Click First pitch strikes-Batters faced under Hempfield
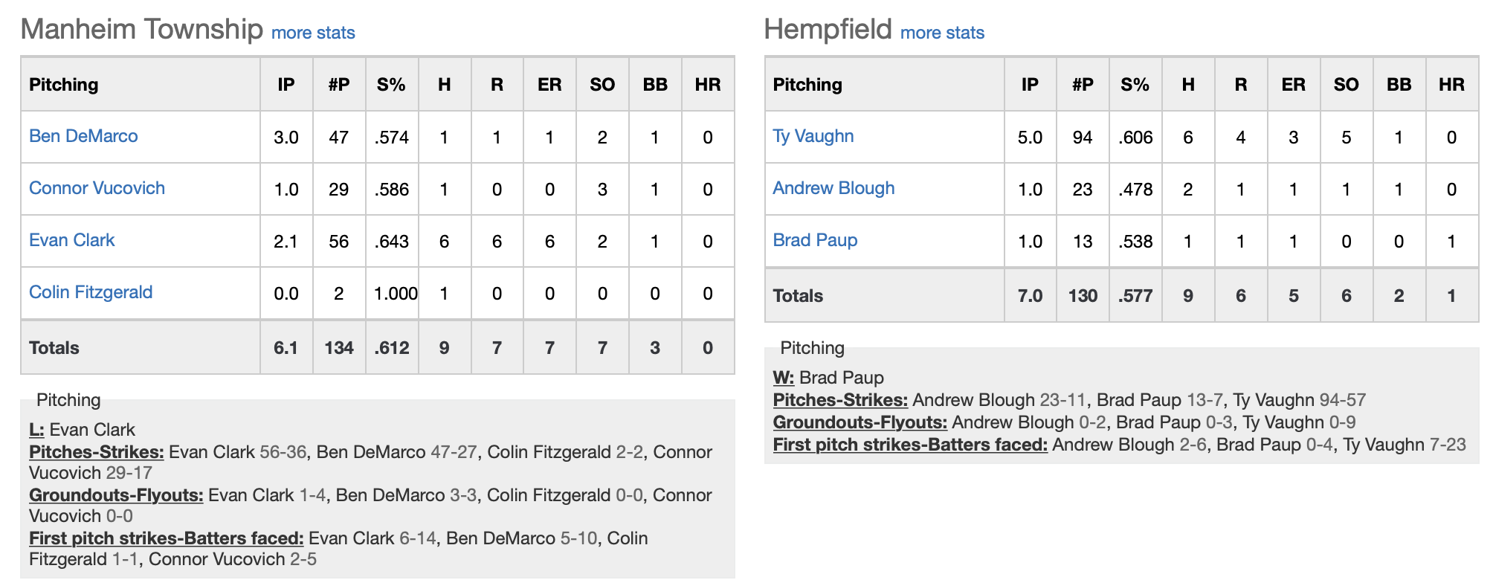Image resolution: width=1493 pixels, height=580 pixels. pos(910,445)
